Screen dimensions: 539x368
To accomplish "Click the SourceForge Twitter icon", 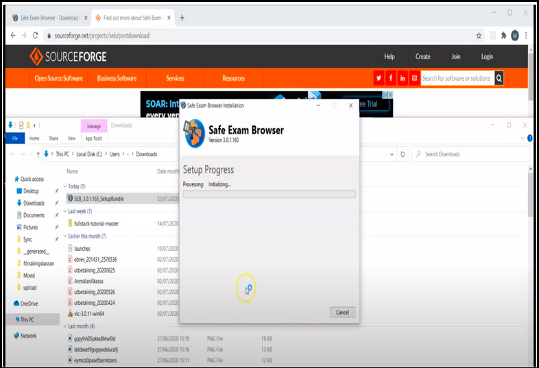I will click(379, 78).
